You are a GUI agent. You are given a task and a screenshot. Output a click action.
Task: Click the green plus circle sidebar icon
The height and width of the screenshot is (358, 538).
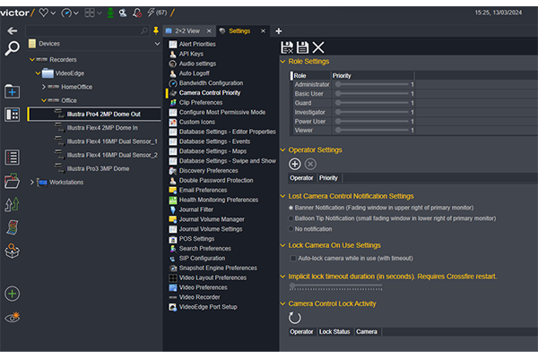(x=12, y=294)
